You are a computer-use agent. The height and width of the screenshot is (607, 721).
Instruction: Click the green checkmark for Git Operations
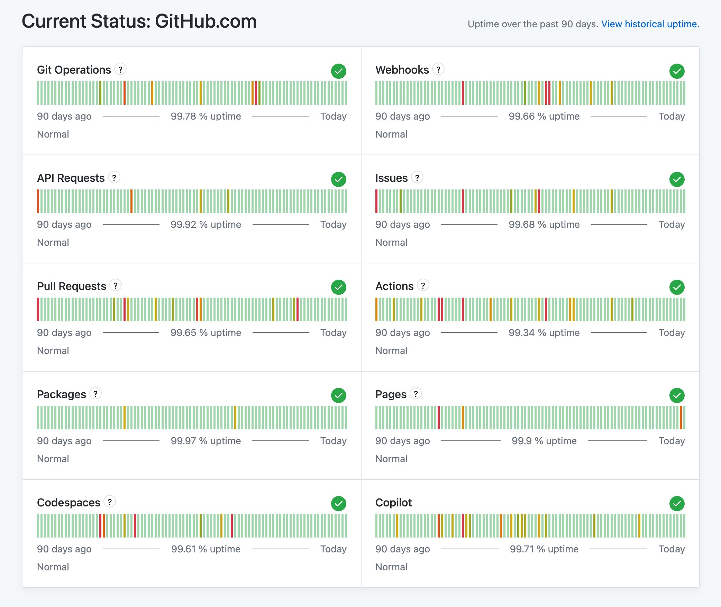(x=338, y=72)
